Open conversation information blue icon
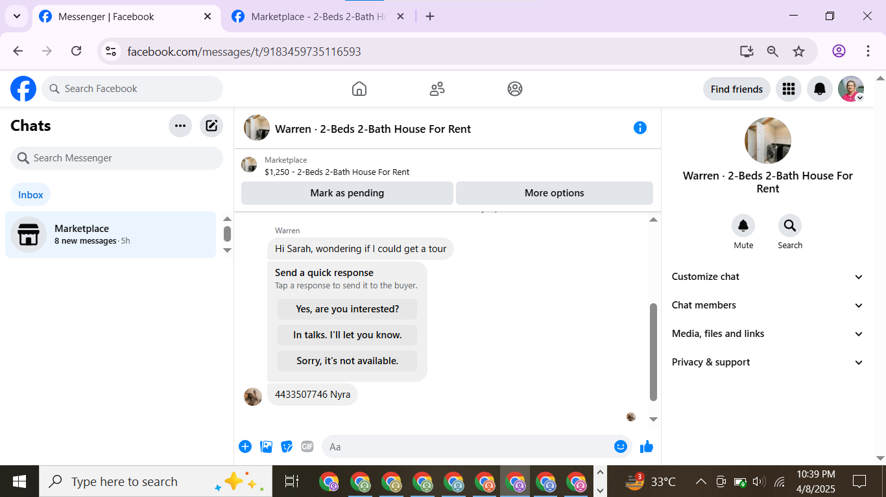The image size is (886, 497). click(x=640, y=128)
